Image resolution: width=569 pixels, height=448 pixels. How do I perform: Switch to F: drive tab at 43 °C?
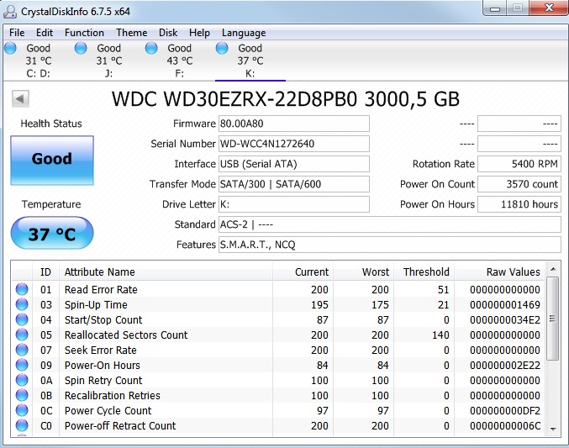tap(179, 61)
